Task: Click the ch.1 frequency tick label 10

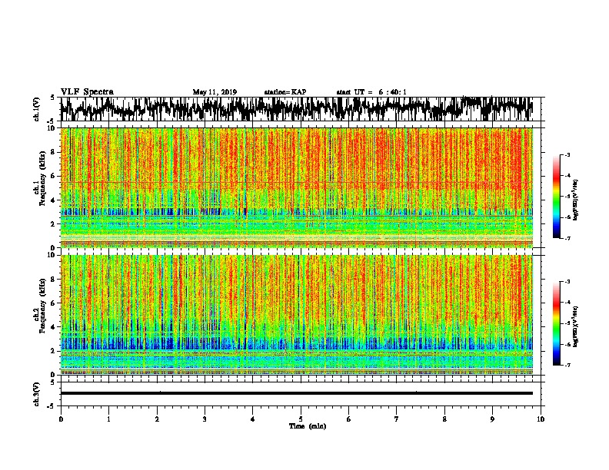Action: point(52,128)
